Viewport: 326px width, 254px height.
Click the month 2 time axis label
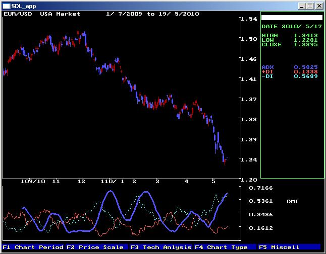[x=134, y=182]
